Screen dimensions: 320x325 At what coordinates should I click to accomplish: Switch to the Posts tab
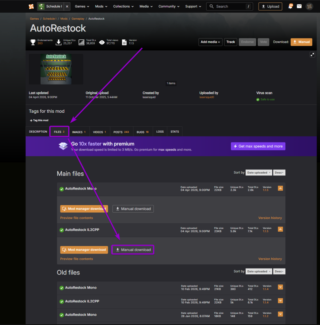(x=121, y=132)
